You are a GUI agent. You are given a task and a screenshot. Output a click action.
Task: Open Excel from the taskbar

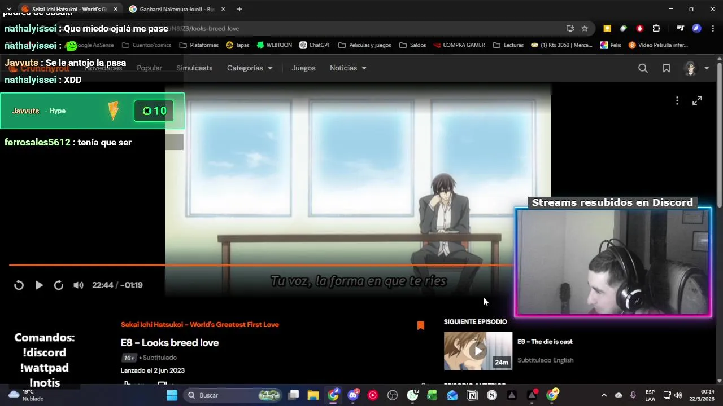(433, 395)
